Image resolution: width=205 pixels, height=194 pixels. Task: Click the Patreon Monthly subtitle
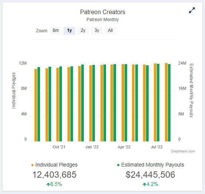pyautogui.click(x=103, y=20)
